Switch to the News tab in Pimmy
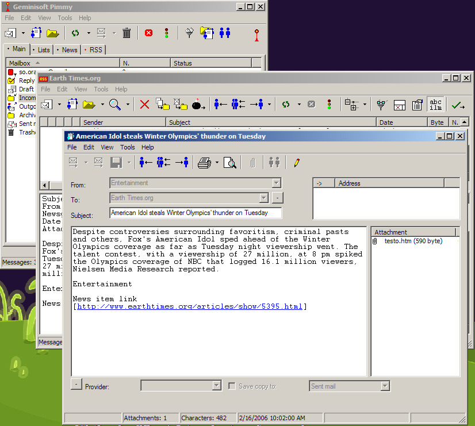The image size is (475, 426). pyautogui.click(x=67, y=49)
